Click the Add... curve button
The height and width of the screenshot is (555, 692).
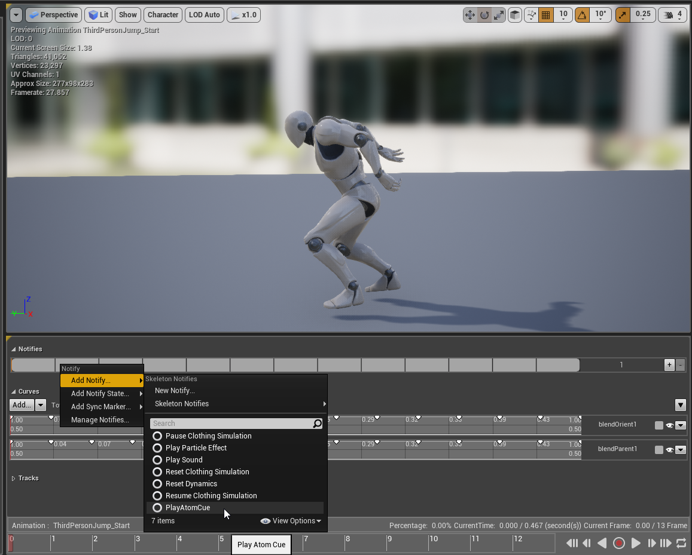[x=22, y=404]
